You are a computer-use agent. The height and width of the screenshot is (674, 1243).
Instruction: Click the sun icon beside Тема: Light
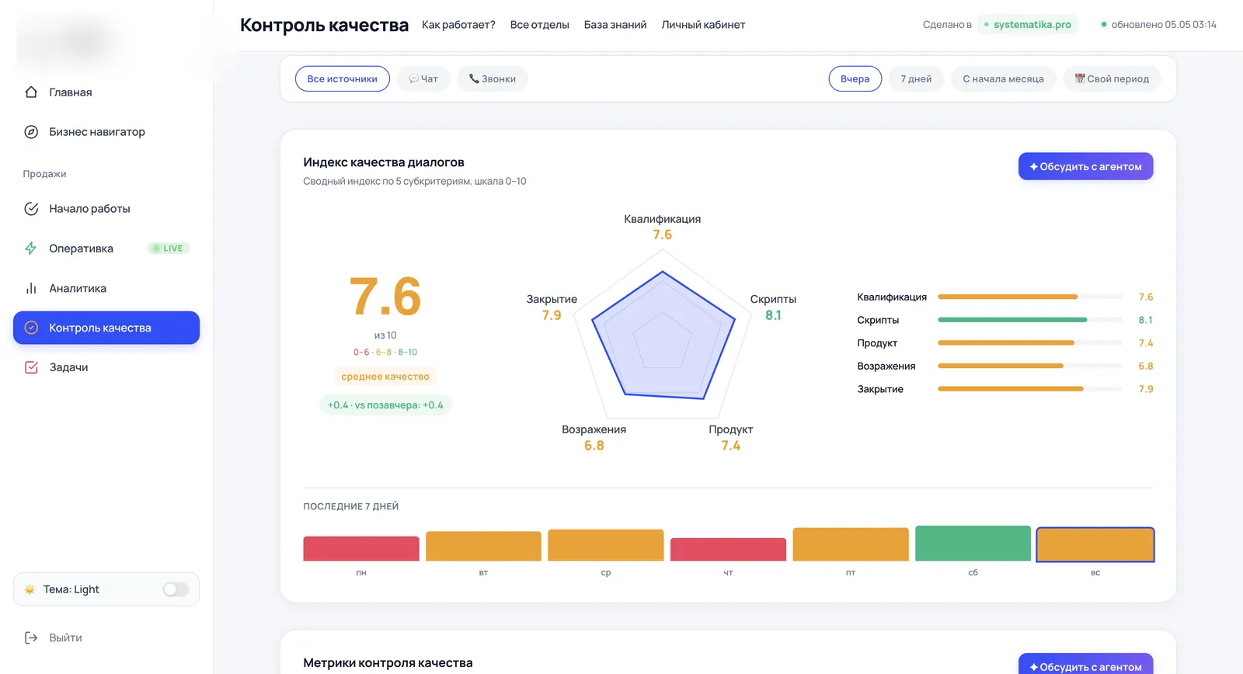tap(30, 589)
